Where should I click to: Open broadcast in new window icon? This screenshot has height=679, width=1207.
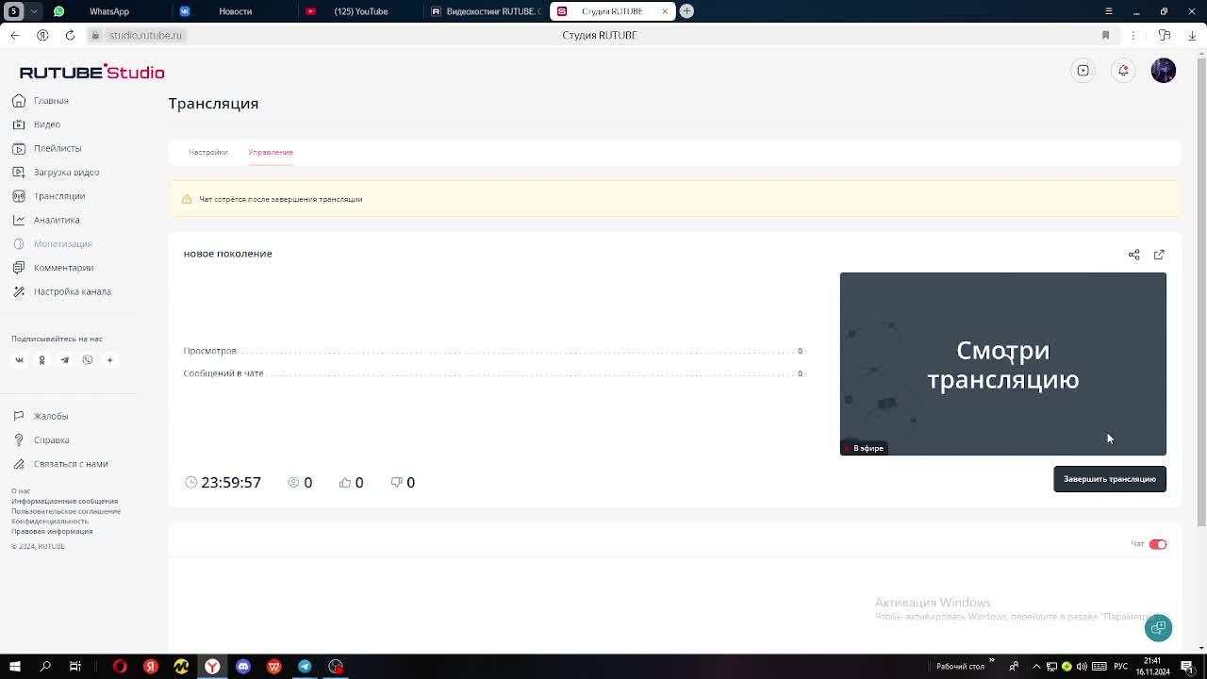point(1159,255)
